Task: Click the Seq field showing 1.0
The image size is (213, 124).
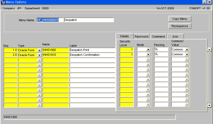Action: pyautogui.click(x=11, y=50)
